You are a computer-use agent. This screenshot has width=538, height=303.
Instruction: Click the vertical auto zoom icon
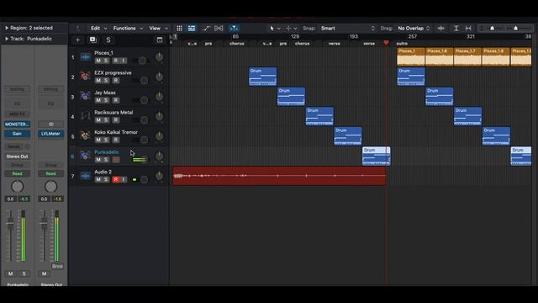[456, 28]
